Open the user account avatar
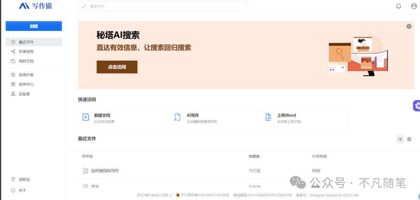The width and height of the screenshot is (420, 200). pos(414,6)
